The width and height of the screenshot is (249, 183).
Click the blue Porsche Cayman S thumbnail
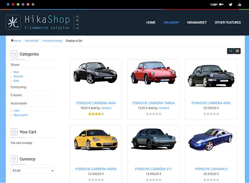tap(211, 140)
